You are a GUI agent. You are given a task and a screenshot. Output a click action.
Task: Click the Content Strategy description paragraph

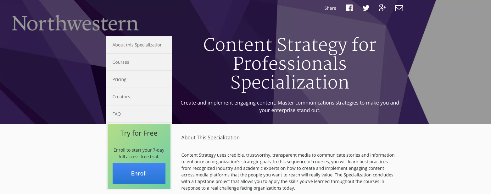[288, 171]
